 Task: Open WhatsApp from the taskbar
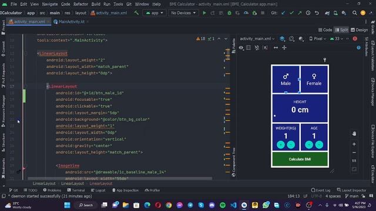pos(266,205)
